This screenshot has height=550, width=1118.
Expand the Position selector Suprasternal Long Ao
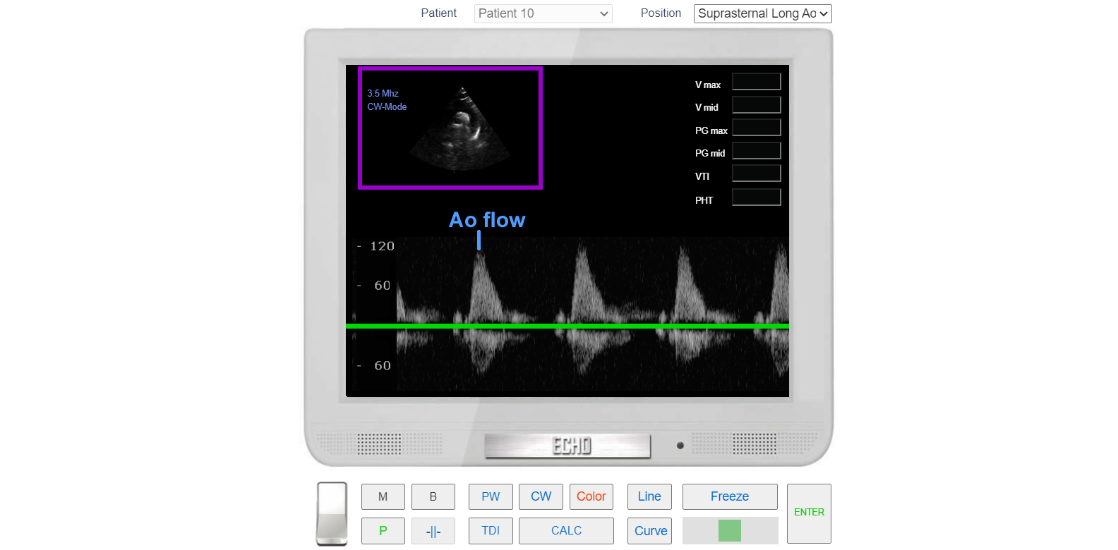762,13
